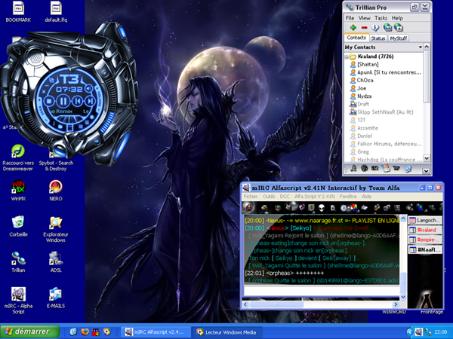Open the blue info icon in Trillian toolbar
The width and height of the screenshot is (453, 339).
pos(375,28)
